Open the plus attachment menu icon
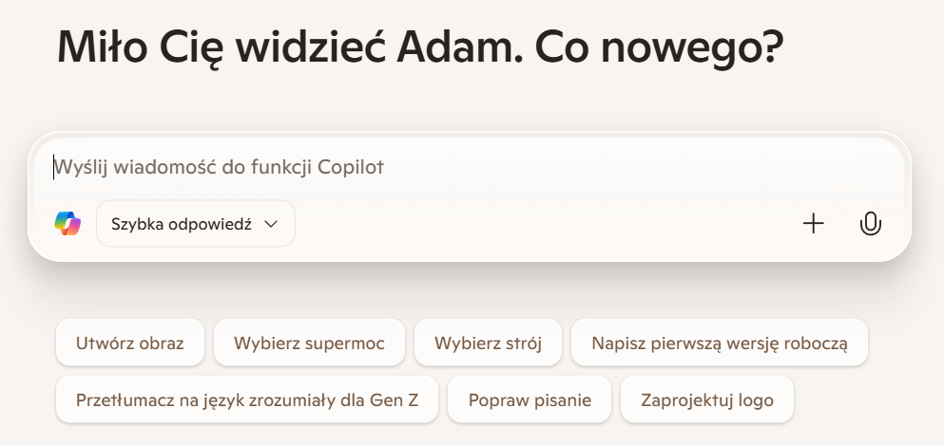 [814, 223]
